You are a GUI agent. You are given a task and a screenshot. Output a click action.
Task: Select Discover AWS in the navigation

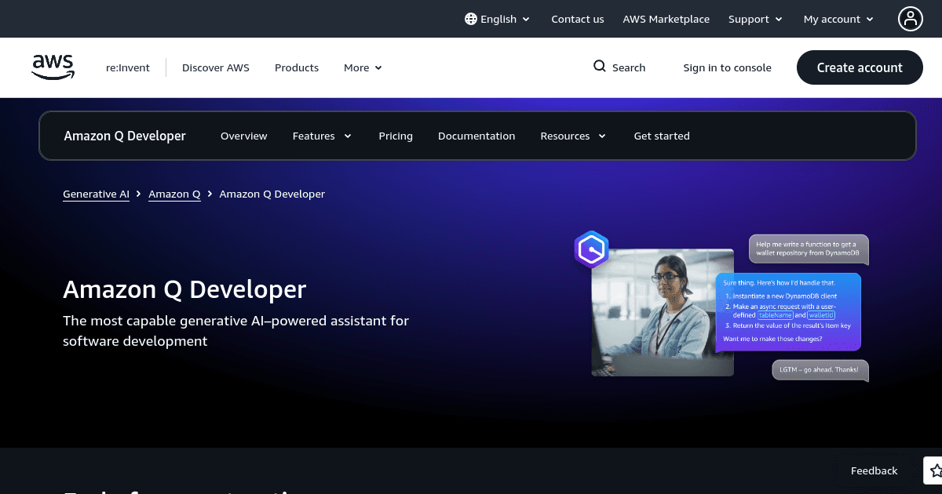tap(216, 67)
